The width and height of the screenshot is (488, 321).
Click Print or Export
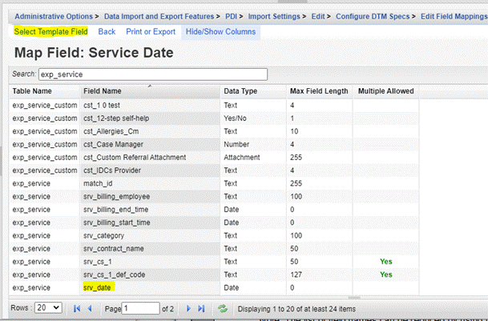coord(150,32)
